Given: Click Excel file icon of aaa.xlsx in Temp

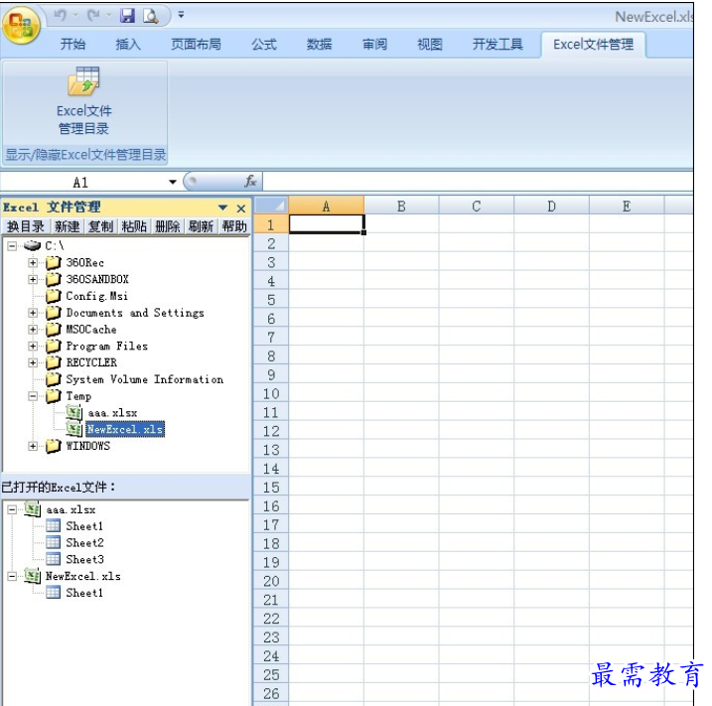Looking at the screenshot, I should (74, 412).
